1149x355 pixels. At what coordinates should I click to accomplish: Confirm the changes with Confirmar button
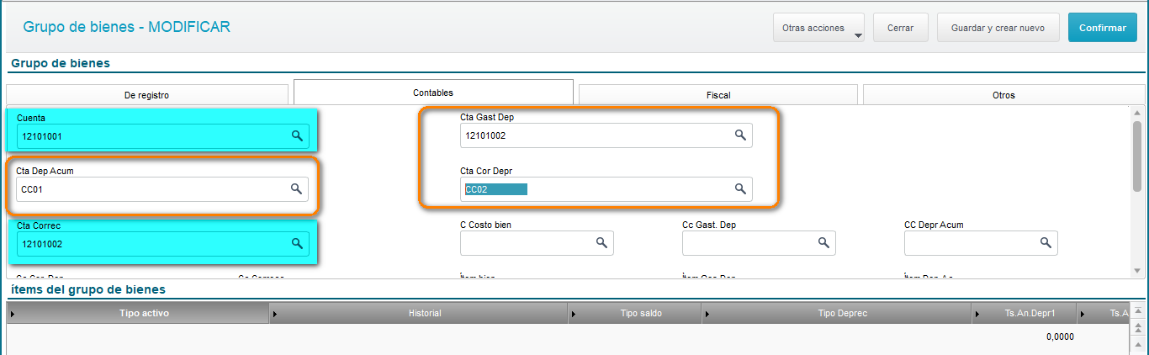(x=1102, y=28)
